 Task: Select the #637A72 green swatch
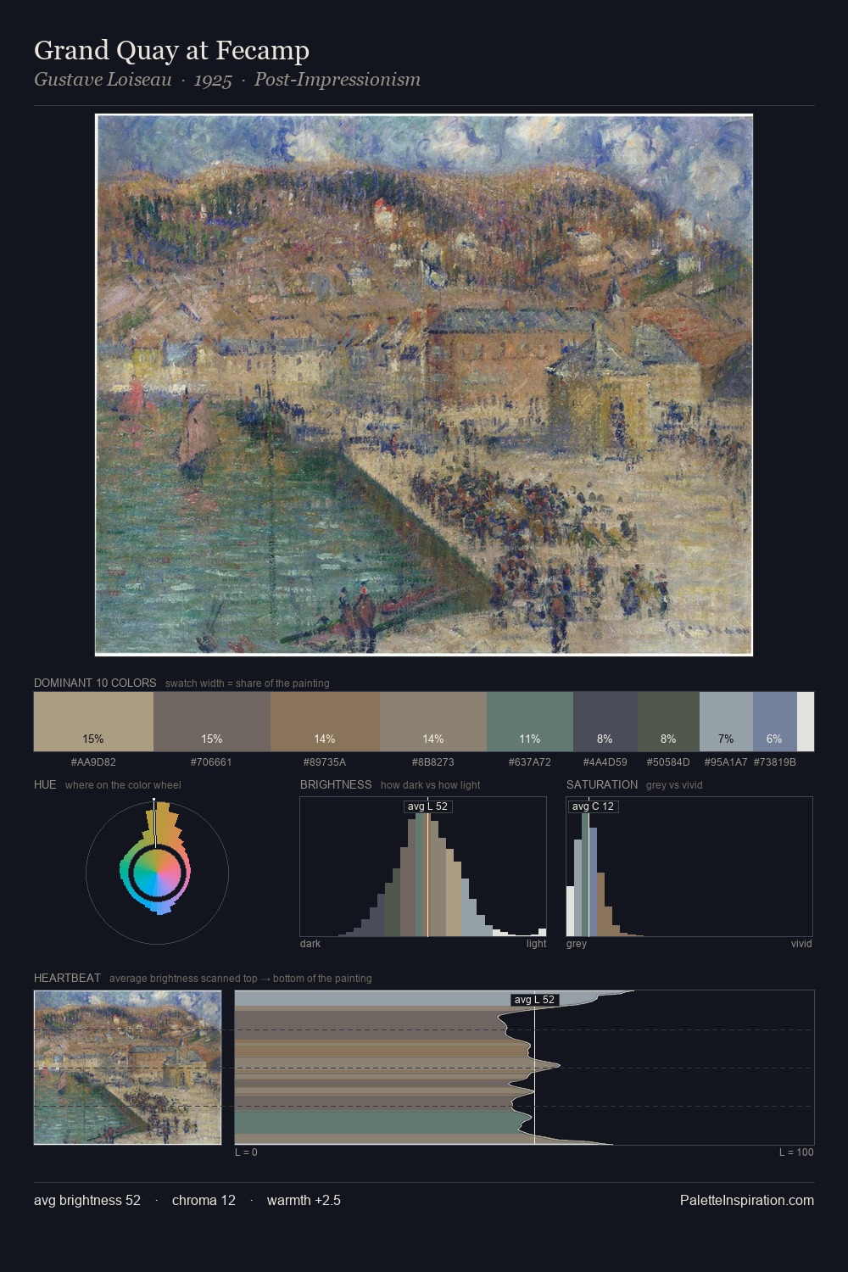530,722
